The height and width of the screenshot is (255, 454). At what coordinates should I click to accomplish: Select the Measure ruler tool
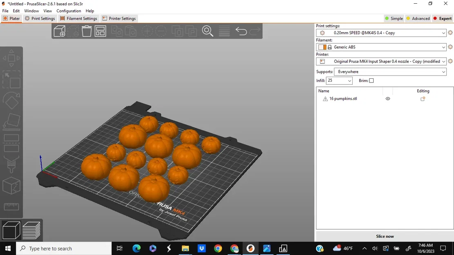pyautogui.click(x=11, y=206)
